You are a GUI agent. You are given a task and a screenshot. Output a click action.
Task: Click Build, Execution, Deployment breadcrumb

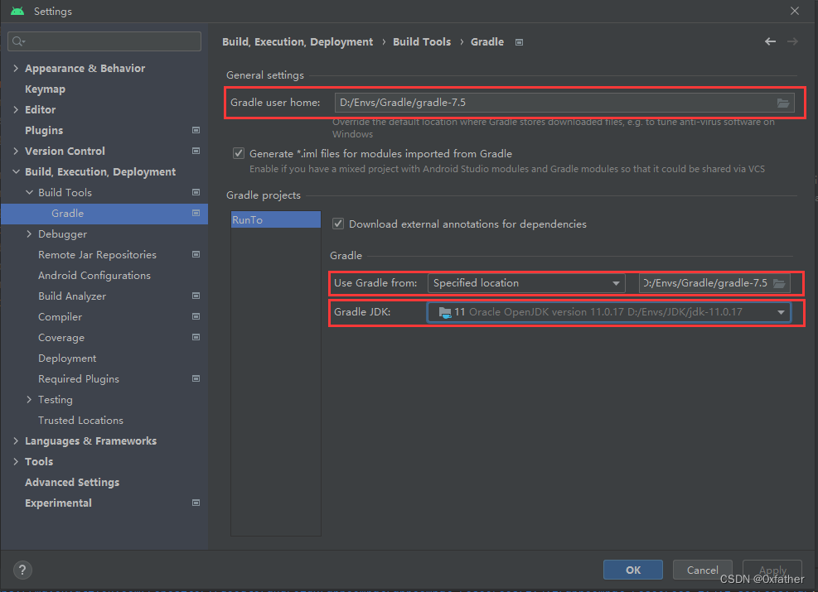click(x=298, y=41)
